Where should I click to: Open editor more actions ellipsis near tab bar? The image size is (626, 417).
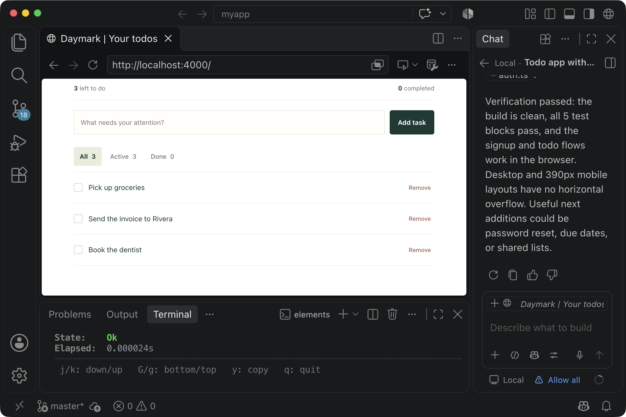tap(458, 38)
